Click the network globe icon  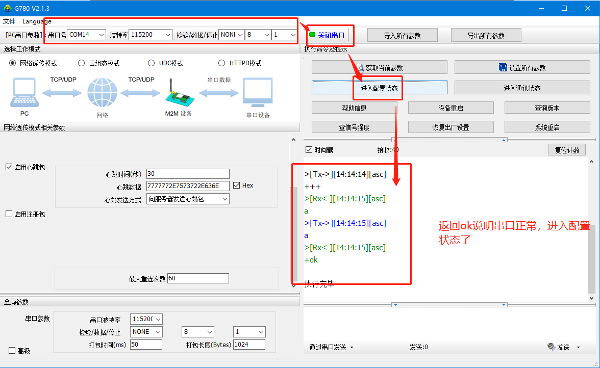[102, 92]
